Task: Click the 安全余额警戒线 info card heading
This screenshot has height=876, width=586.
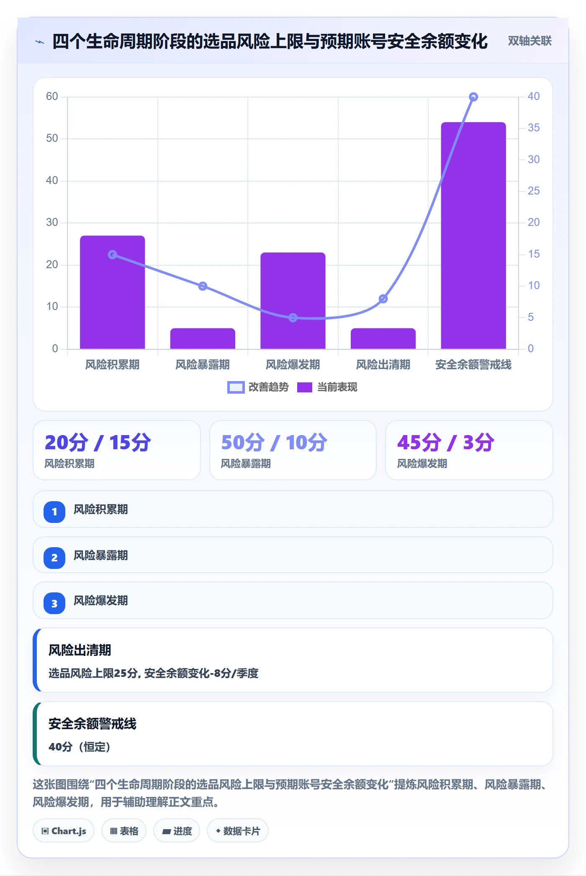Action: [x=93, y=724]
